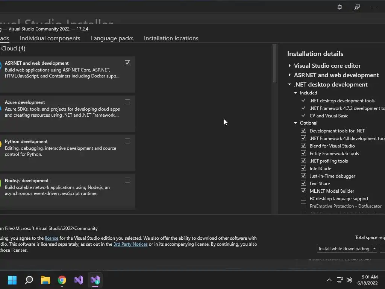
Task: Click the workloads list vertical scrollbar
Action: point(274,63)
